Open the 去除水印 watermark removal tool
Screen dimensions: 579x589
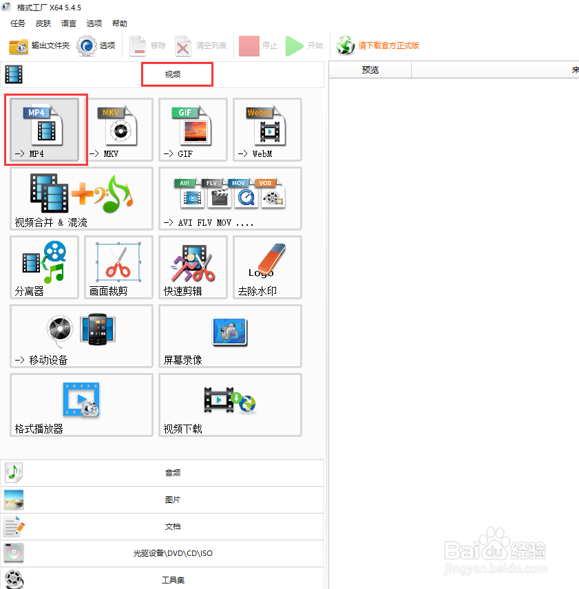tap(268, 267)
